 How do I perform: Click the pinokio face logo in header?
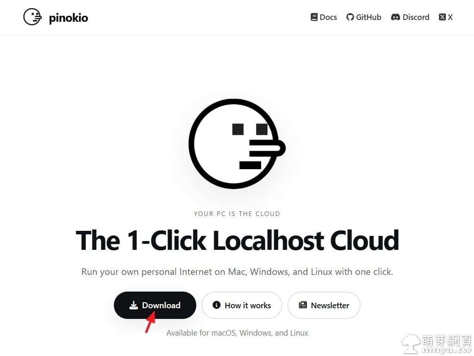(32, 17)
